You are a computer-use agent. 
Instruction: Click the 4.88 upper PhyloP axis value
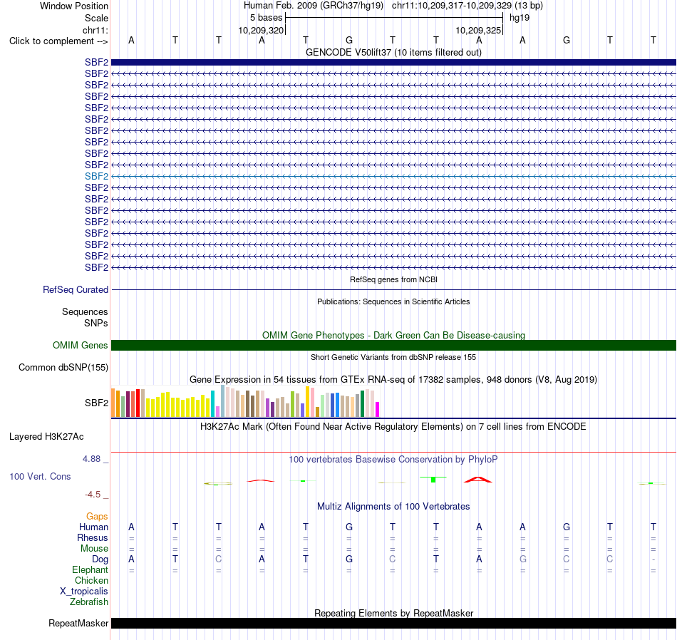tap(91, 459)
